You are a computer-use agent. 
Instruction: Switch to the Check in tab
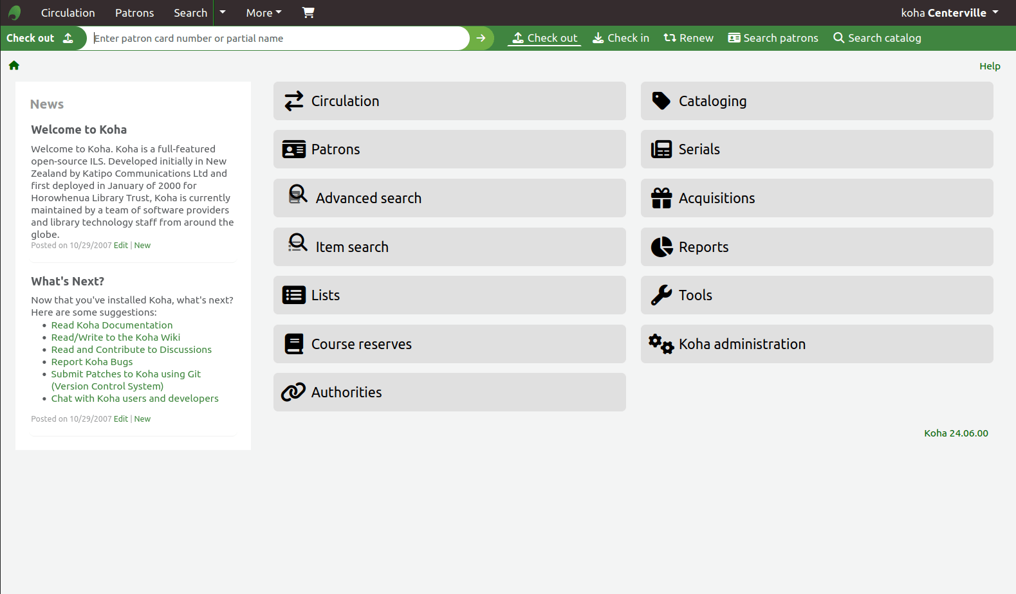[x=621, y=38]
